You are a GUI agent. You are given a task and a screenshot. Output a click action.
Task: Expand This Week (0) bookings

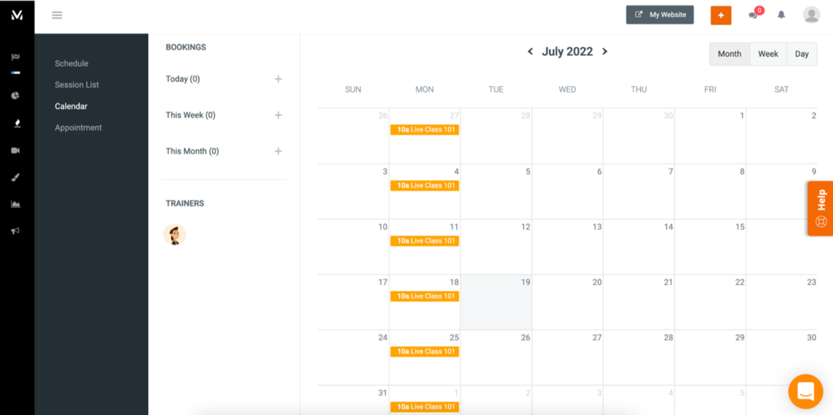(x=278, y=115)
